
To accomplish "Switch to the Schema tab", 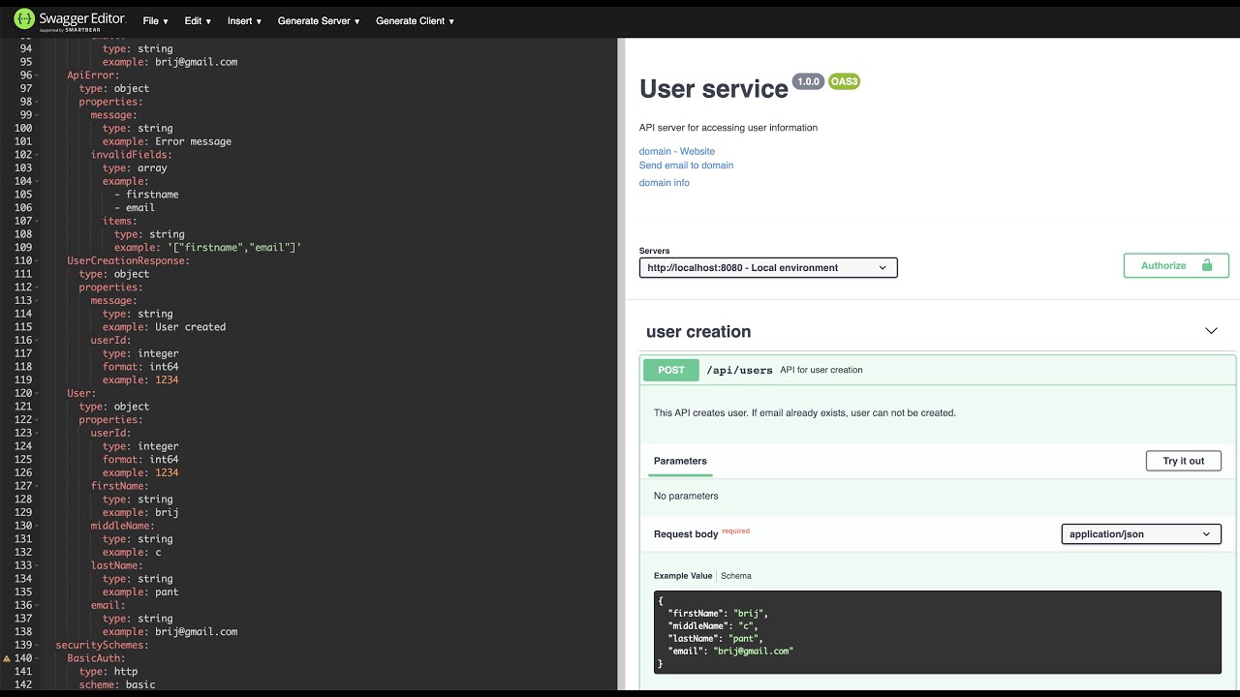I will coord(736,576).
